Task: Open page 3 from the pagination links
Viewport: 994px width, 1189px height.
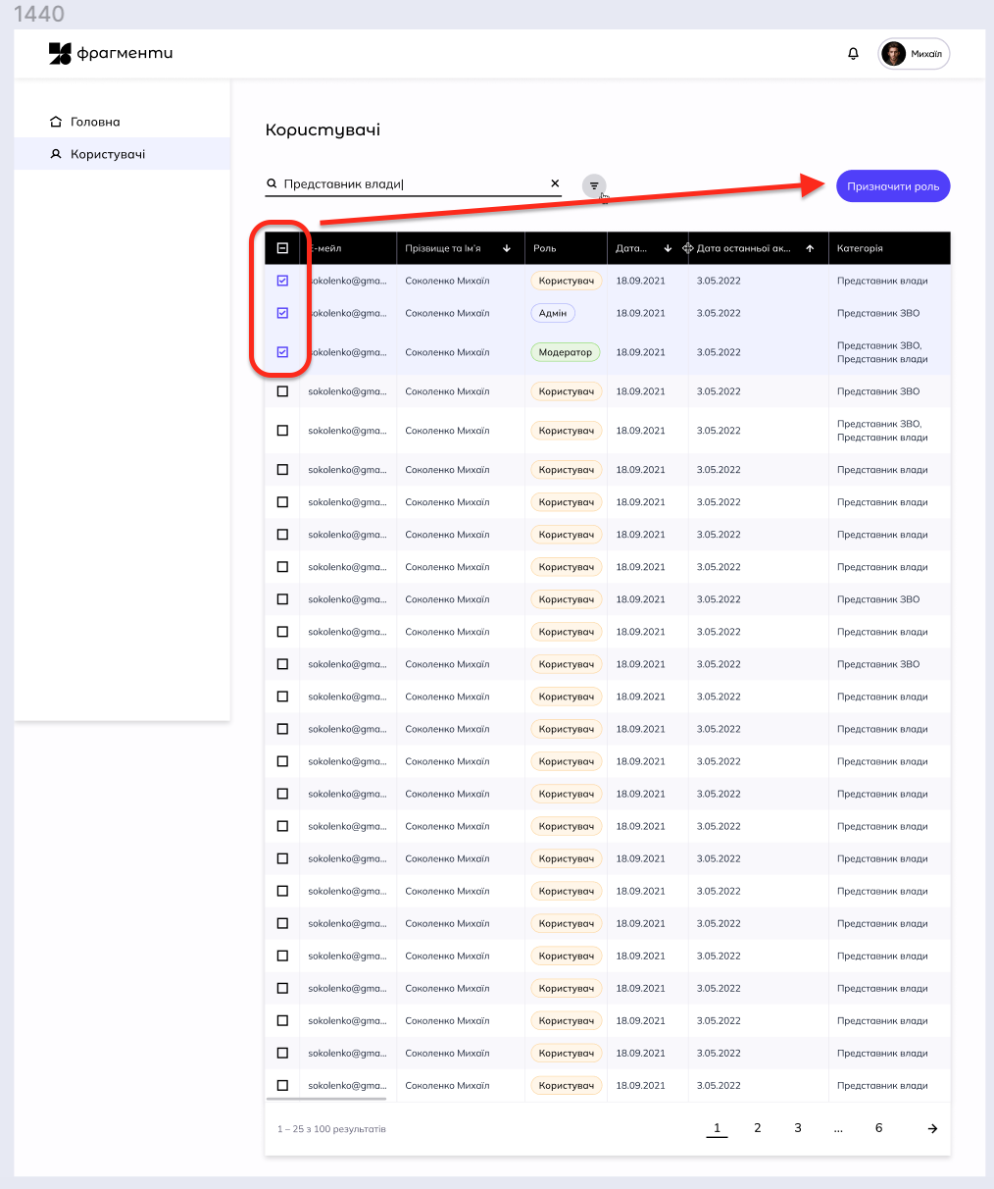Action: [797, 1128]
